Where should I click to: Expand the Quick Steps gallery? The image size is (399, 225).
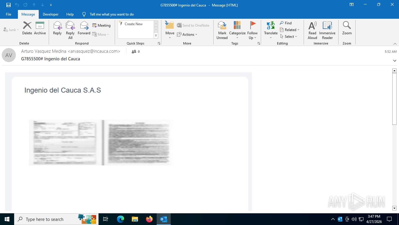(x=156, y=36)
